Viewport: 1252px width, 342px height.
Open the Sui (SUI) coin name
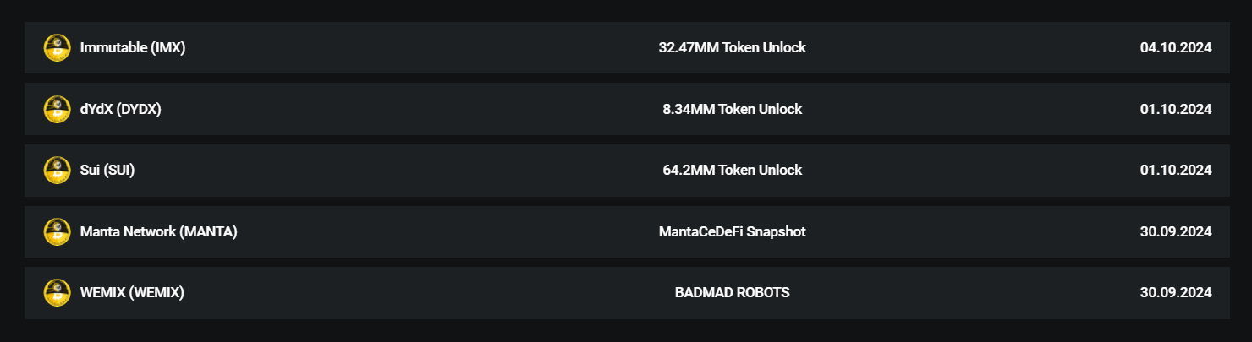107,171
